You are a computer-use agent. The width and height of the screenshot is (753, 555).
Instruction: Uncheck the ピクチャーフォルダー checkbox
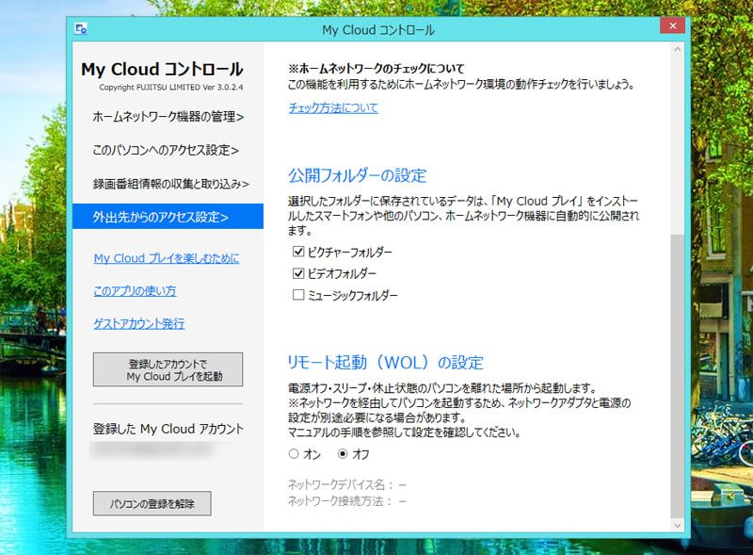pos(298,253)
